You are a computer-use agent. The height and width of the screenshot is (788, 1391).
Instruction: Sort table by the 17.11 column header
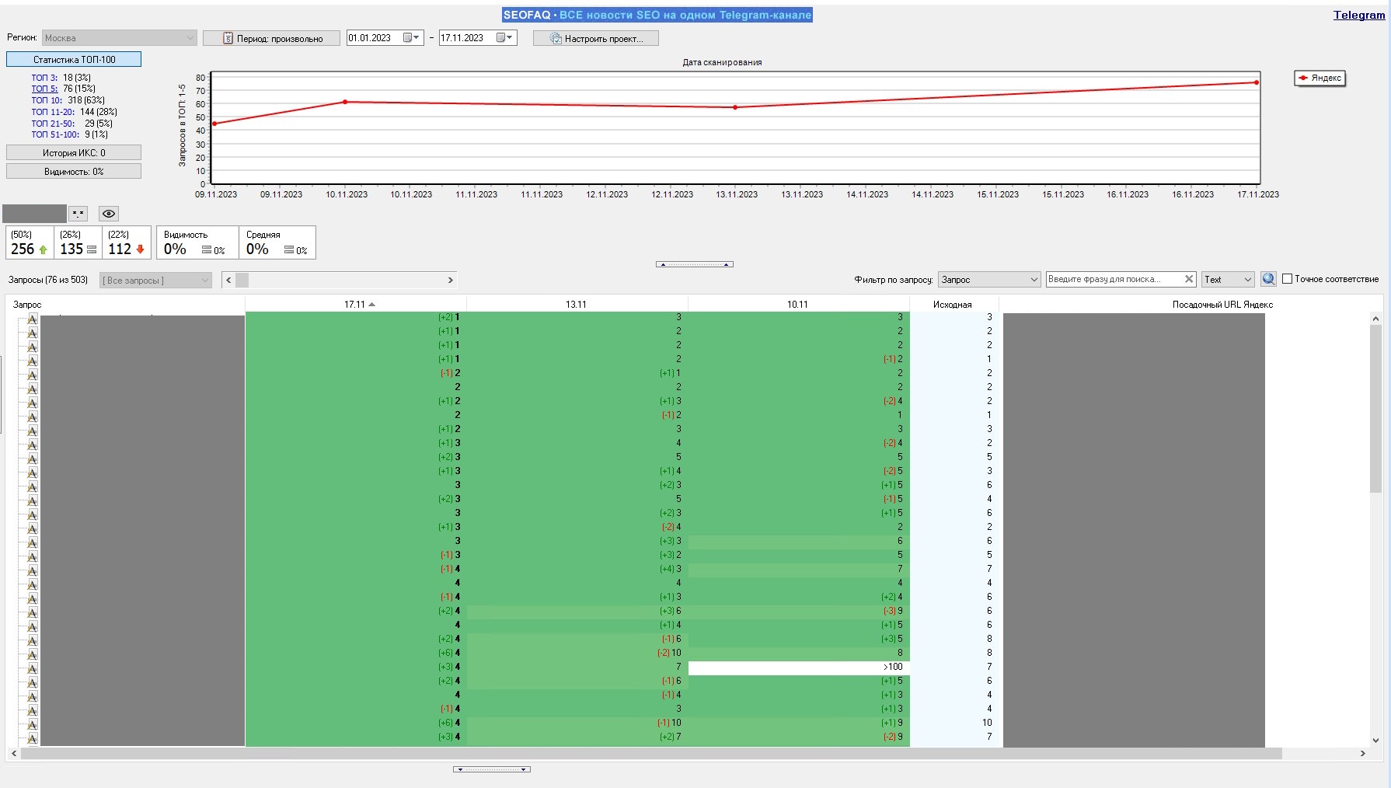click(x=356, y=304)
